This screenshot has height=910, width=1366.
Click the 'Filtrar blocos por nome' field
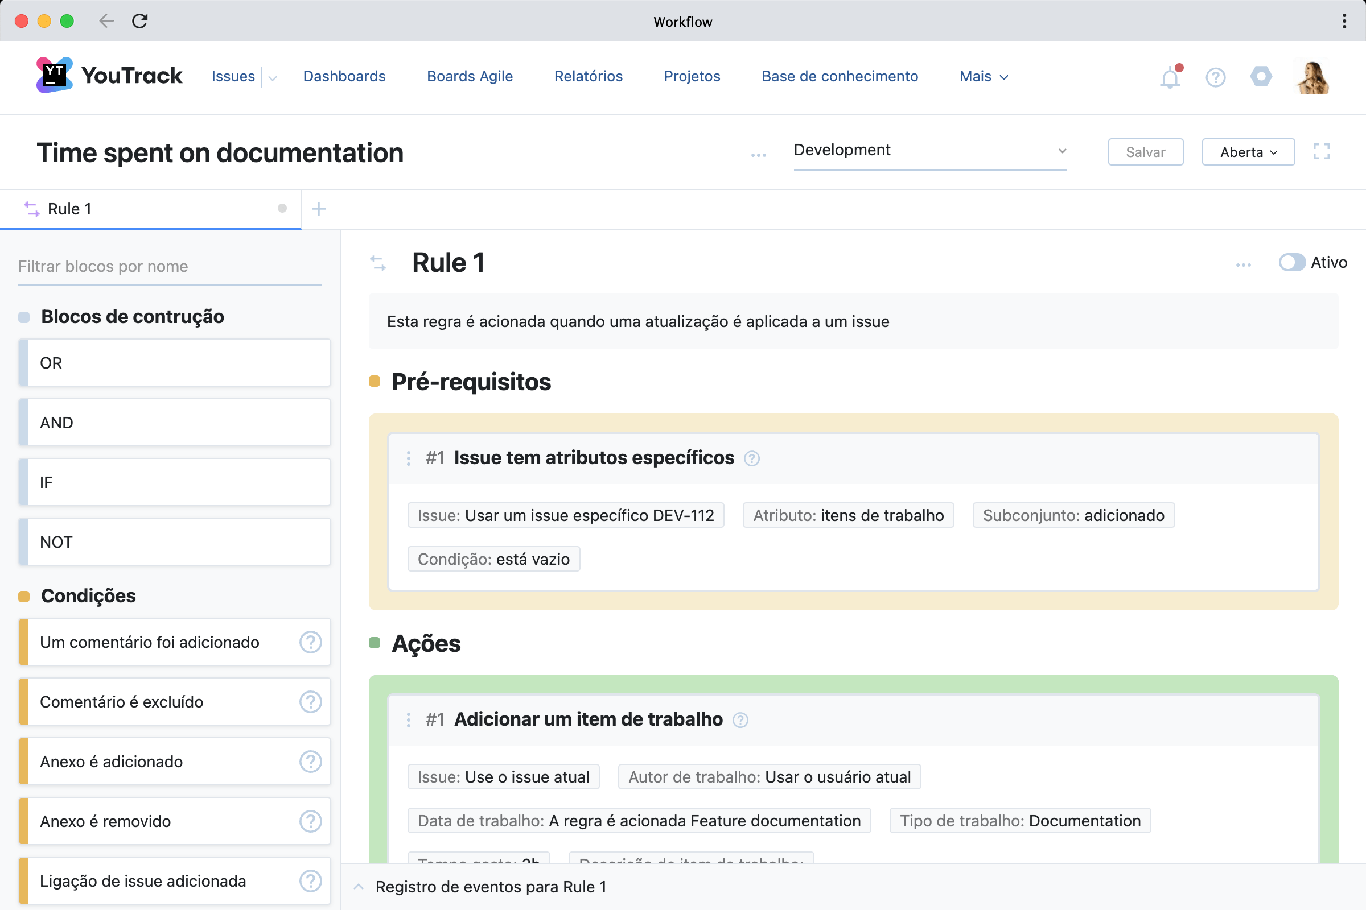click(x=170, y=266)
